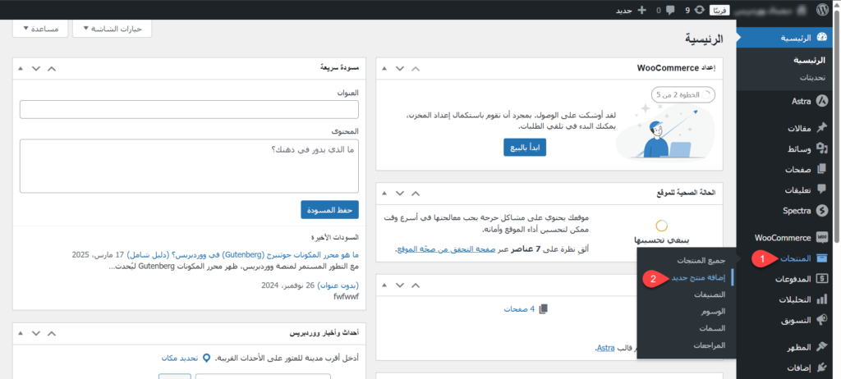Collapse the إعداد WooCommerce widget
Screen dimensions: 841x379
(x=384, y=68)
